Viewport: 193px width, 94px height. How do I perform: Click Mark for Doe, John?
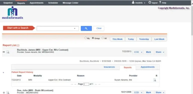(149, 93)
